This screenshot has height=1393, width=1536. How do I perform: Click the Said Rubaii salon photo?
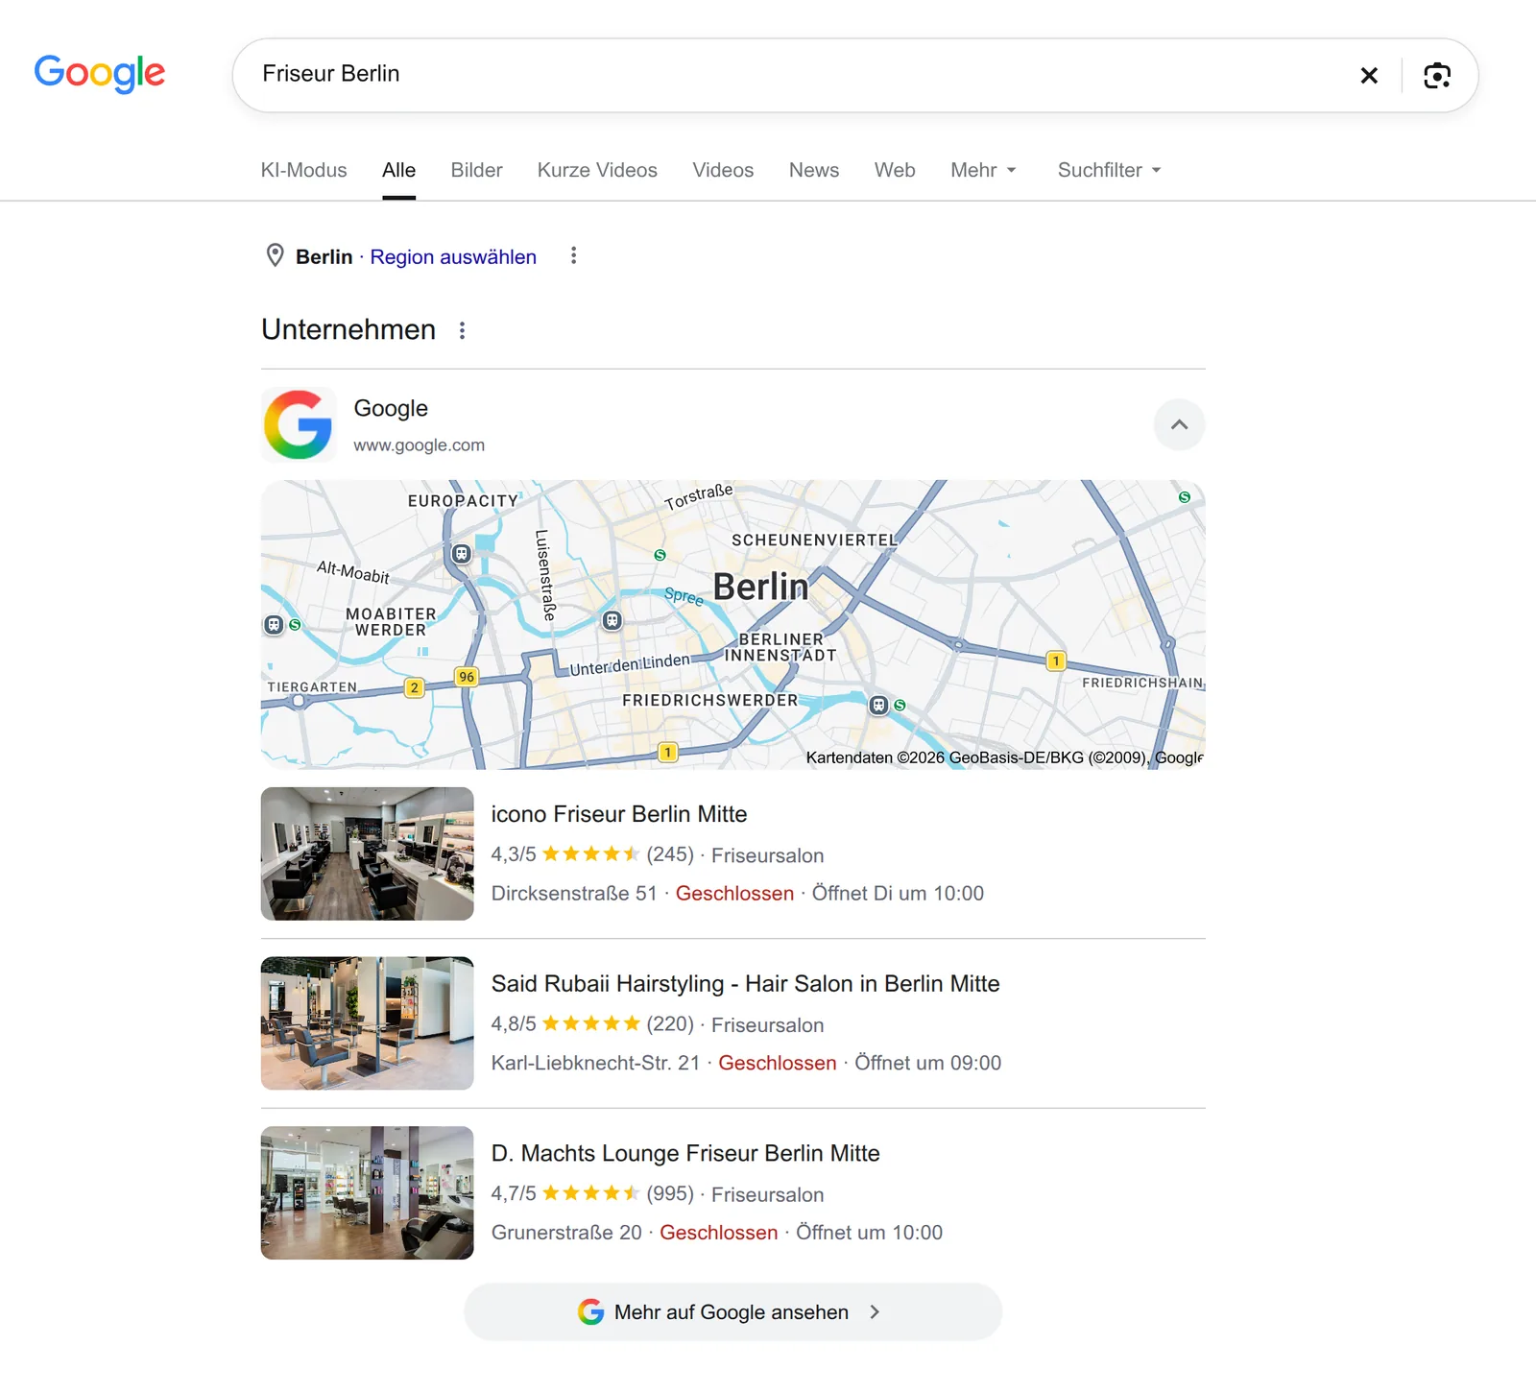[367, 1022]
